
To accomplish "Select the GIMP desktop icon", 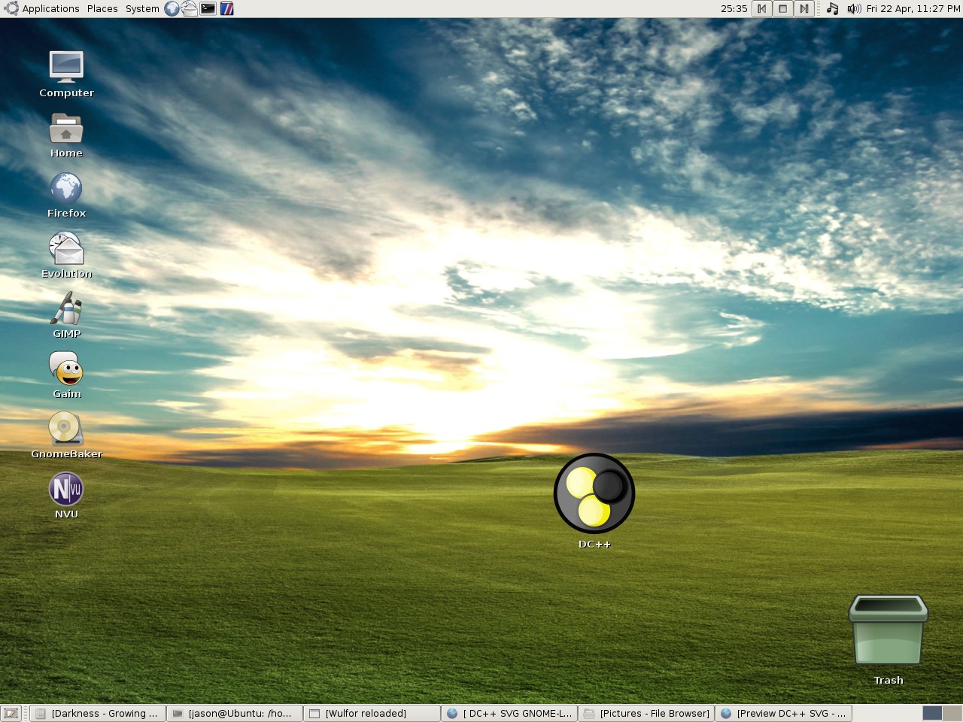I will click(66, 315).
